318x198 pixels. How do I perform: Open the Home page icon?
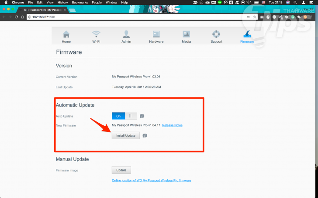(66, 34)
